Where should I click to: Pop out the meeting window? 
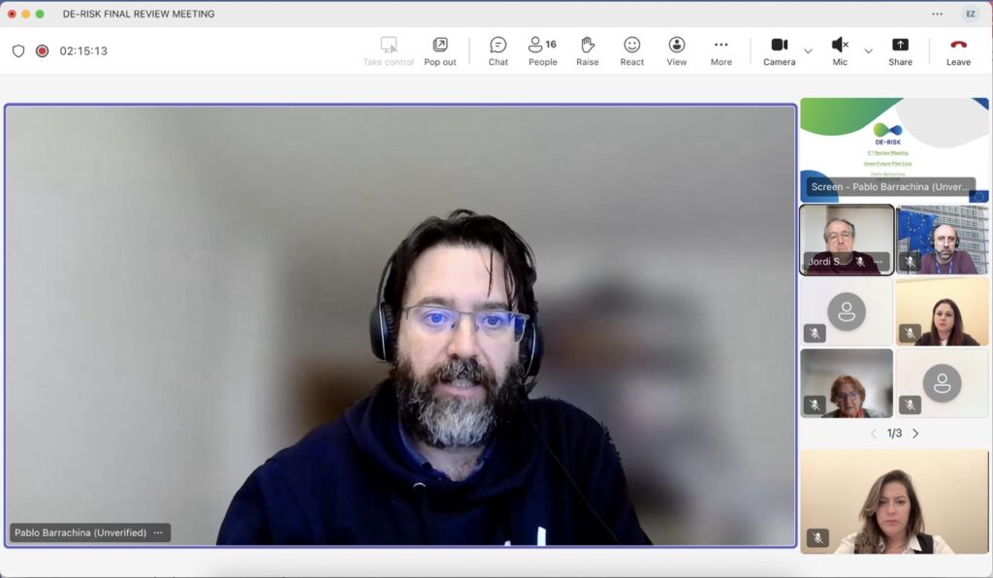(439, 50)
